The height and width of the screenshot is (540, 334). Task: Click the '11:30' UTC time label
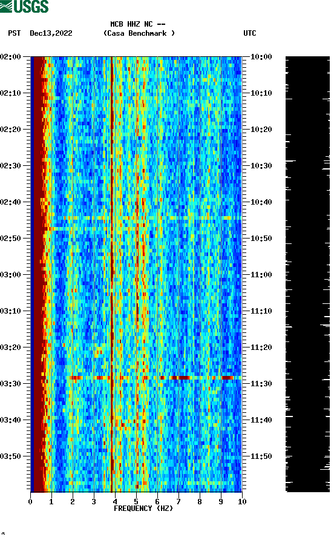(261, 384)
